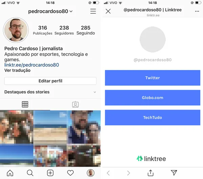Image resolution: width=203 pixels, height=179 pixels.
Task: Open the linktr.ee/pedrocardoso80 bio link
Action: click(31, 65)
